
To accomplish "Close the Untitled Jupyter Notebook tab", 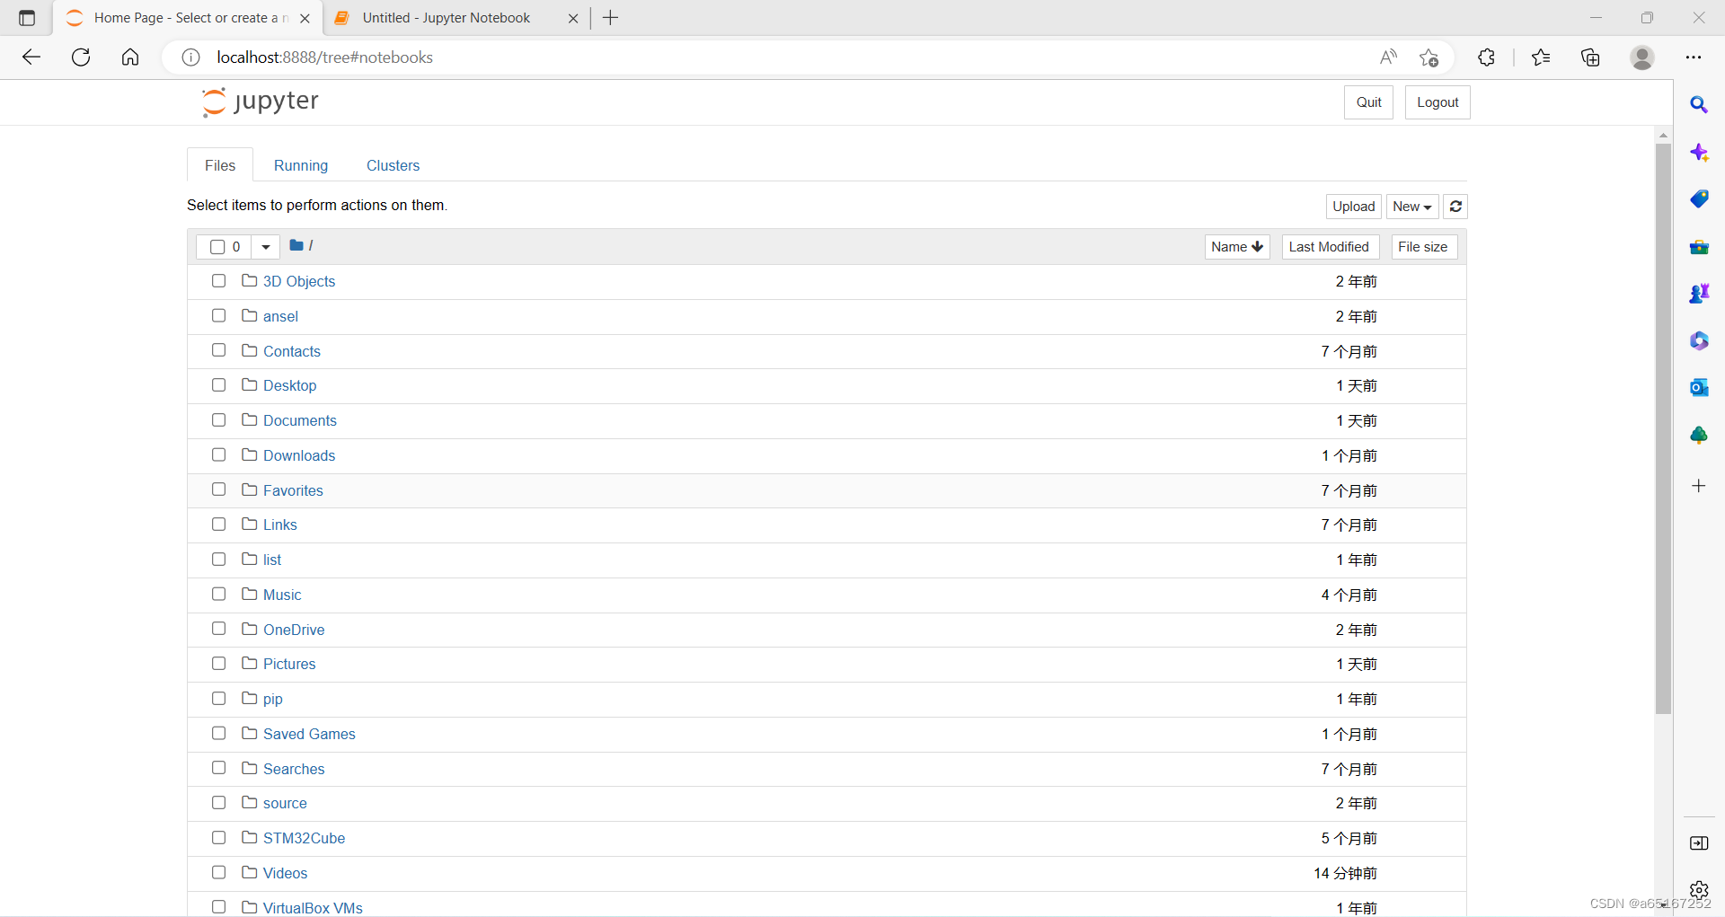I will (x=573, y=18).
